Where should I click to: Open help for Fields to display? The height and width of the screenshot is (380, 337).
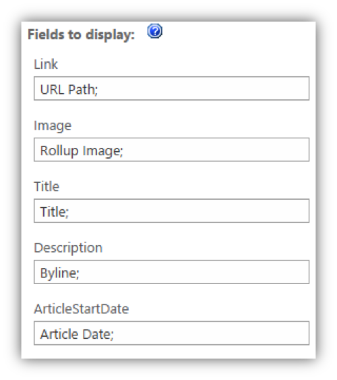pyautogui.click(x=155, y=31)
